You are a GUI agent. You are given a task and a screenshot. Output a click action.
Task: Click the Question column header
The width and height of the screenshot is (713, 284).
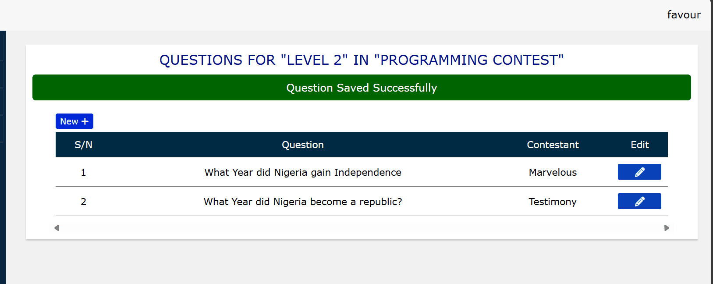click(302, 145)
